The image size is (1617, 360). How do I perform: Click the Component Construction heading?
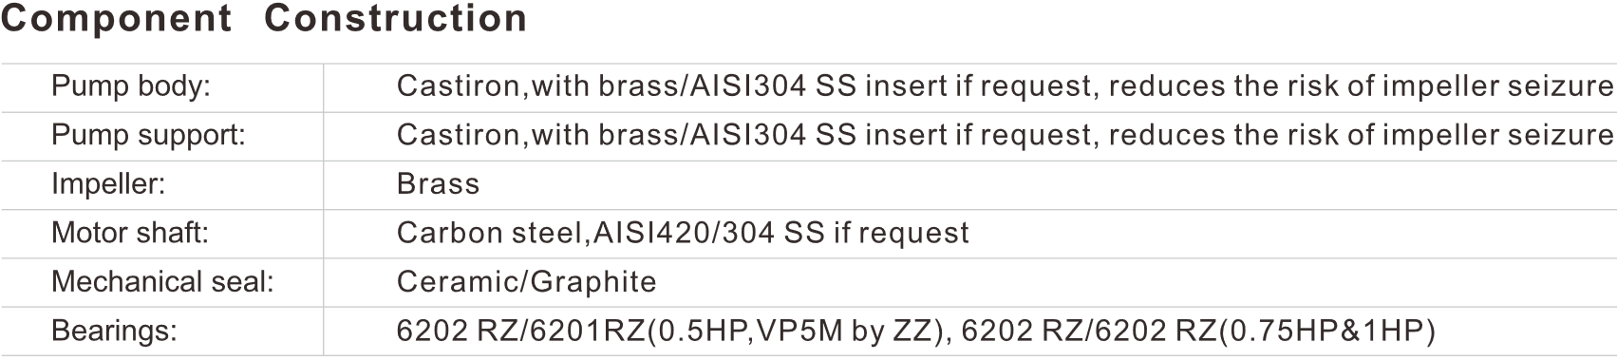264,19
